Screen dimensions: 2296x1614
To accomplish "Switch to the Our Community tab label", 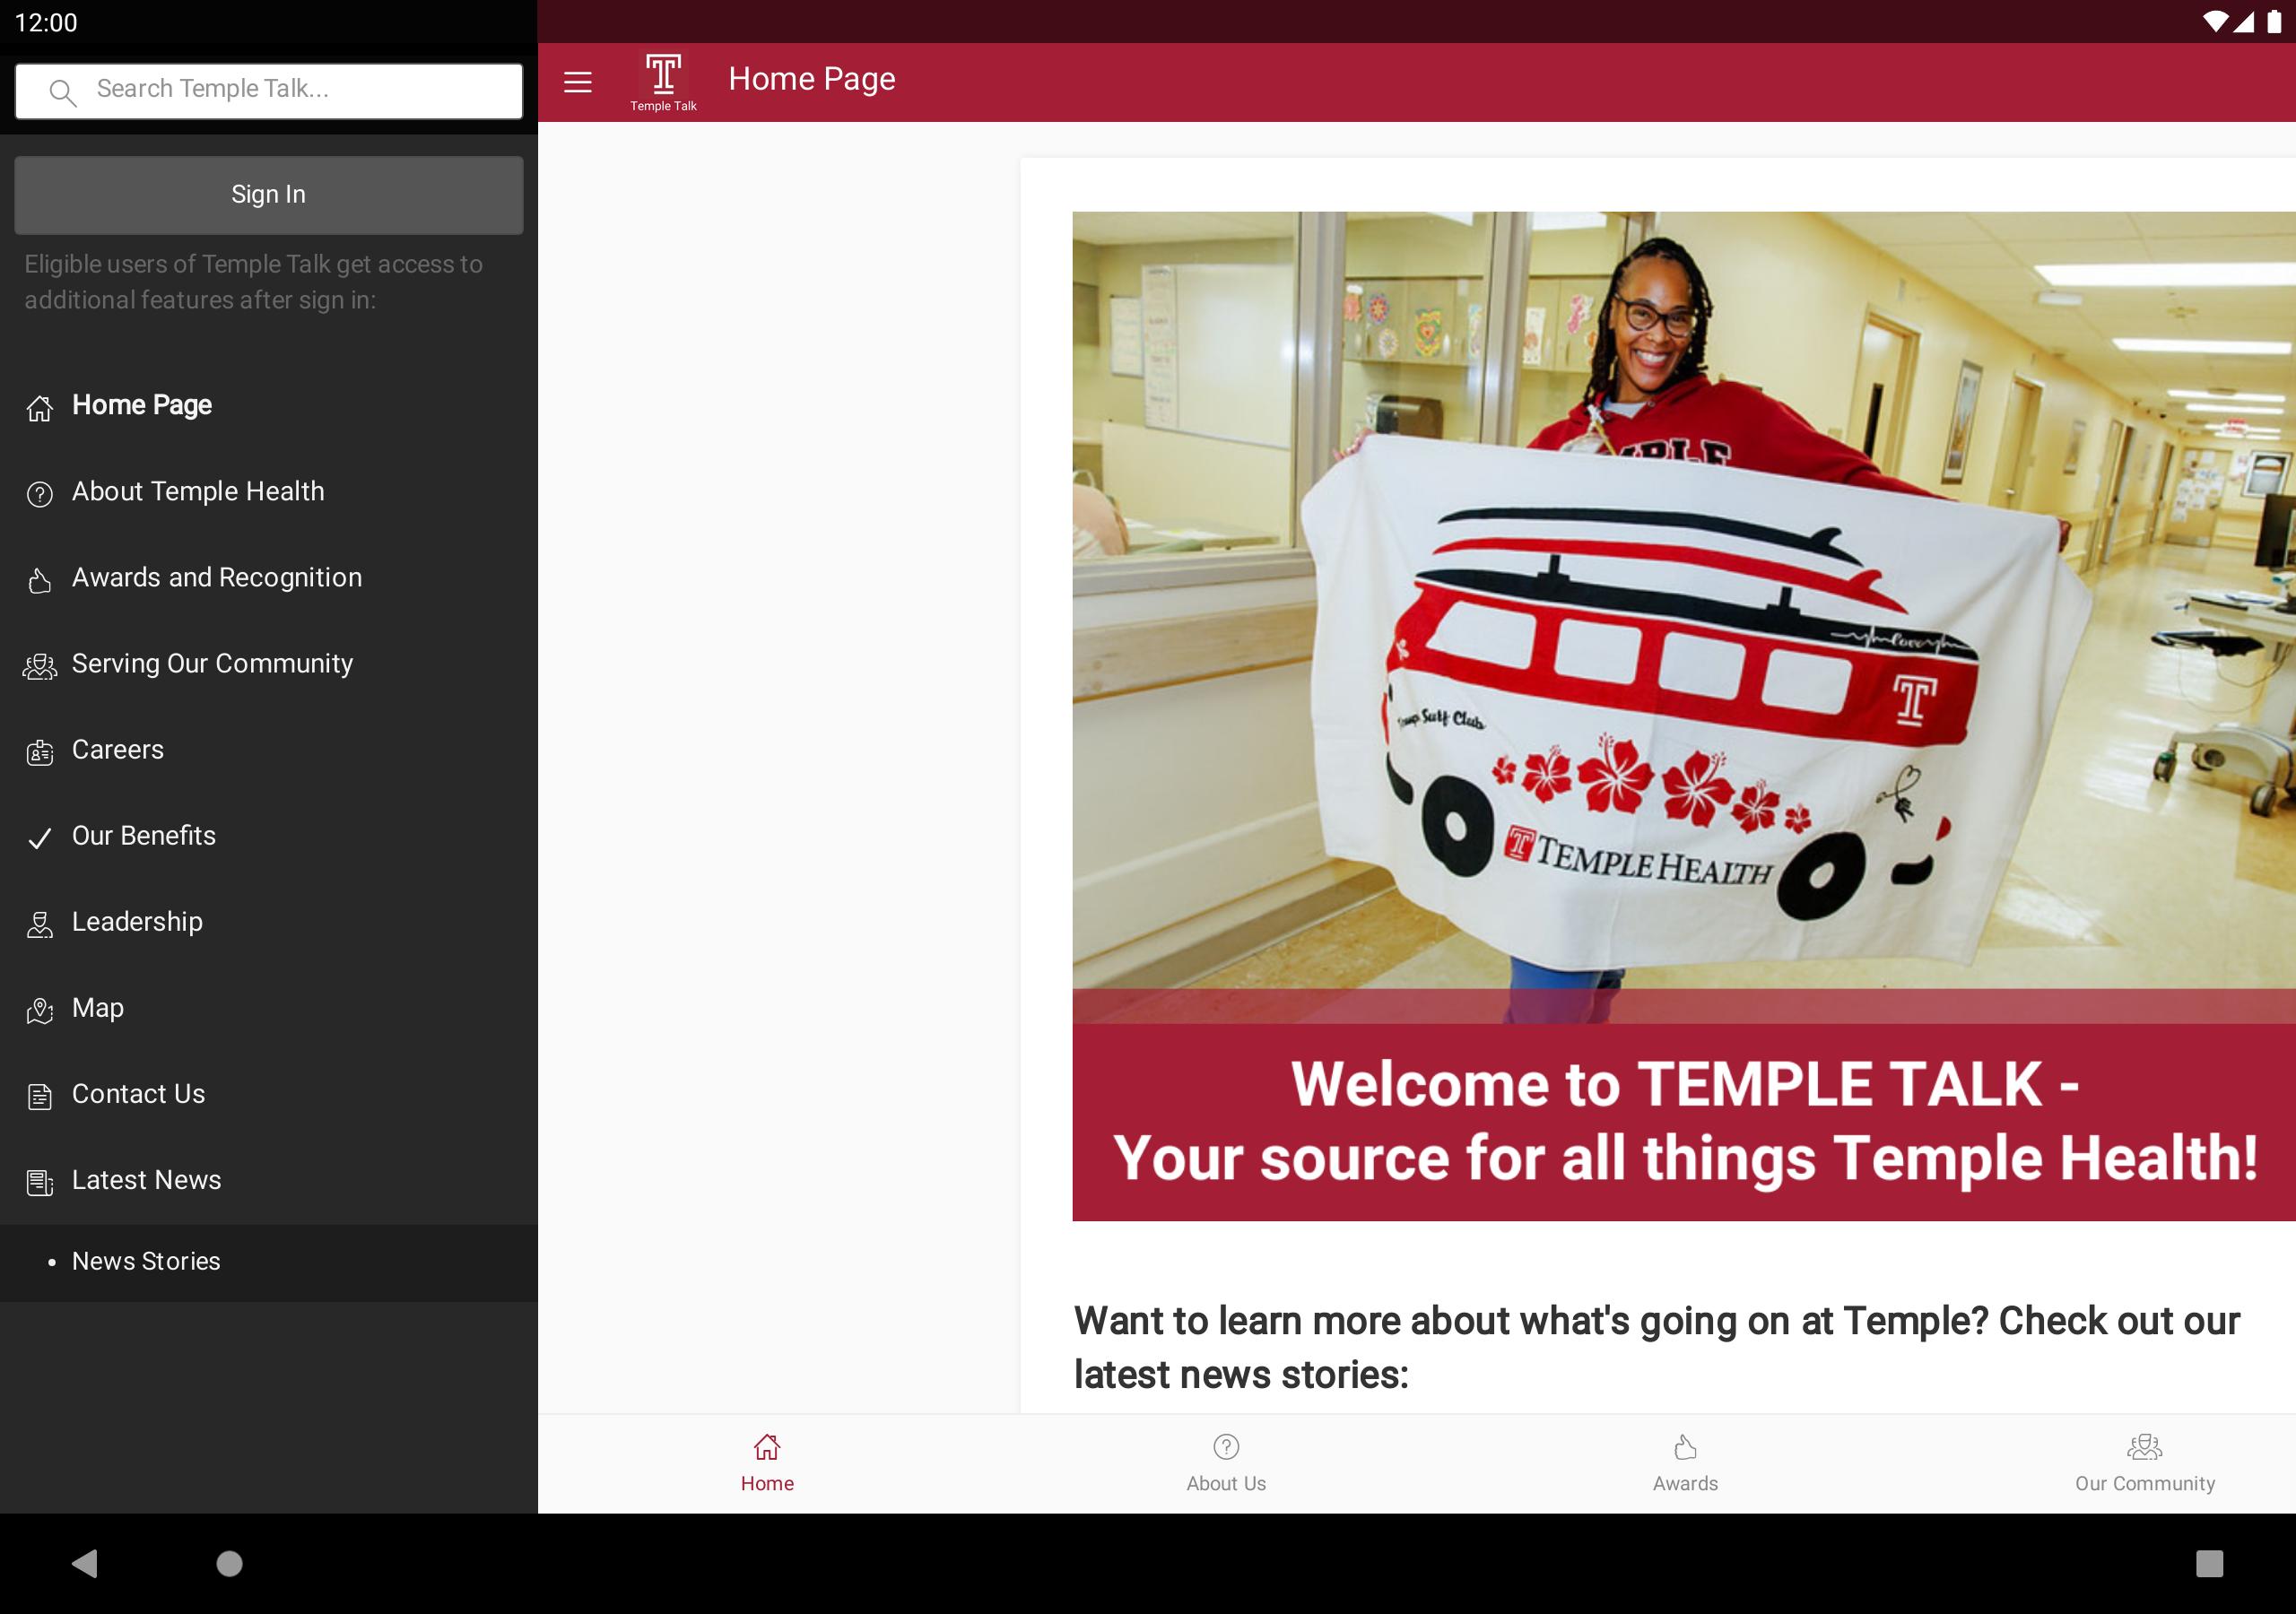I will coord(2144,1483).
